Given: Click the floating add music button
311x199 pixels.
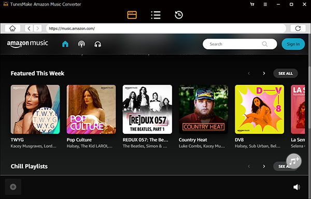Looking at the screenshot, I should (x=294, y=161).
